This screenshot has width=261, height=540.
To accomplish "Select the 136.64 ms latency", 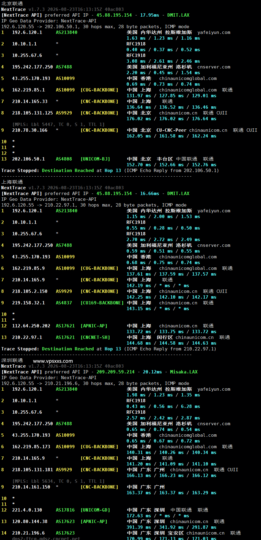I will click(x=139, y=107).
